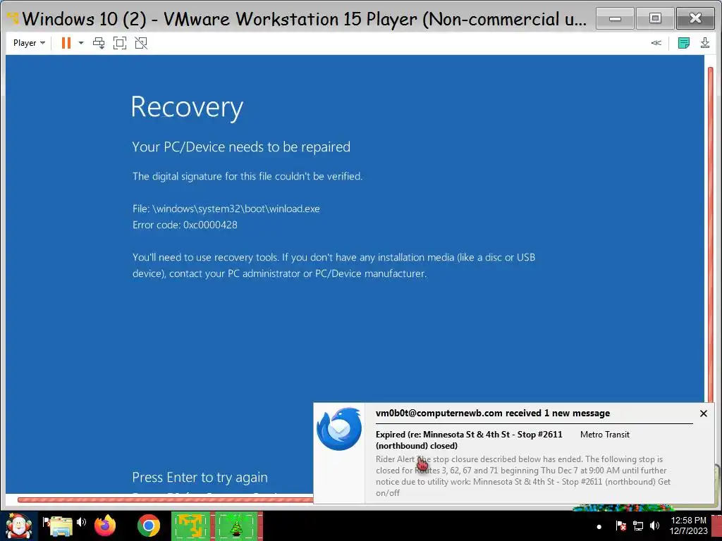Open volume tray icon
Viewport: 722px width, 541px height.
pos(654,526)
